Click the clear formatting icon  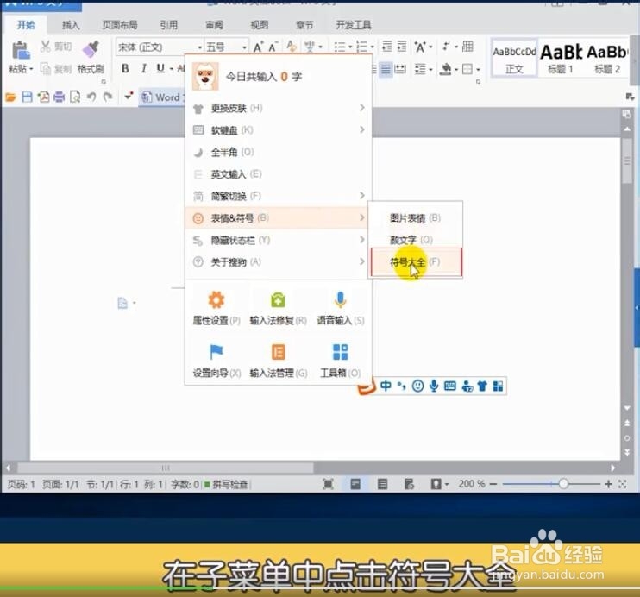click(292, 47)
